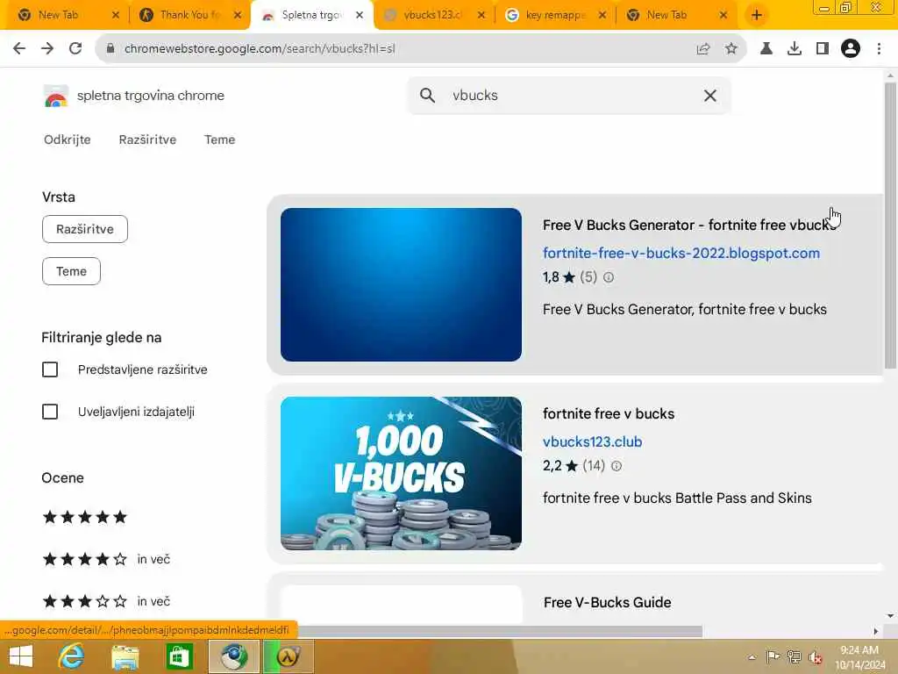
Task: Clear the vbucks search with the X
Action: (x=710, y=96)
